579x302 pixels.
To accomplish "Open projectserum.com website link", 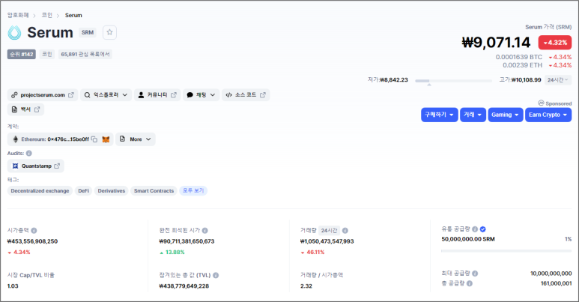I will pos(43,95).
